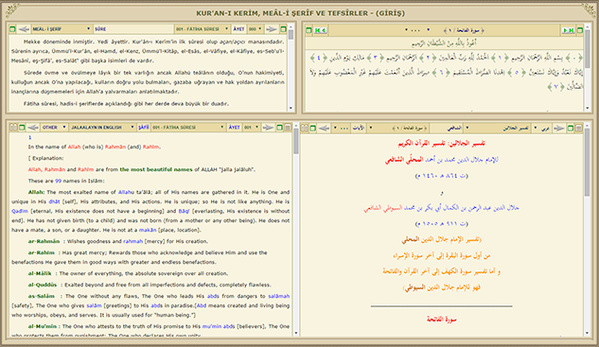Click the green ar-Rahmân heading

tap(44, 241)
